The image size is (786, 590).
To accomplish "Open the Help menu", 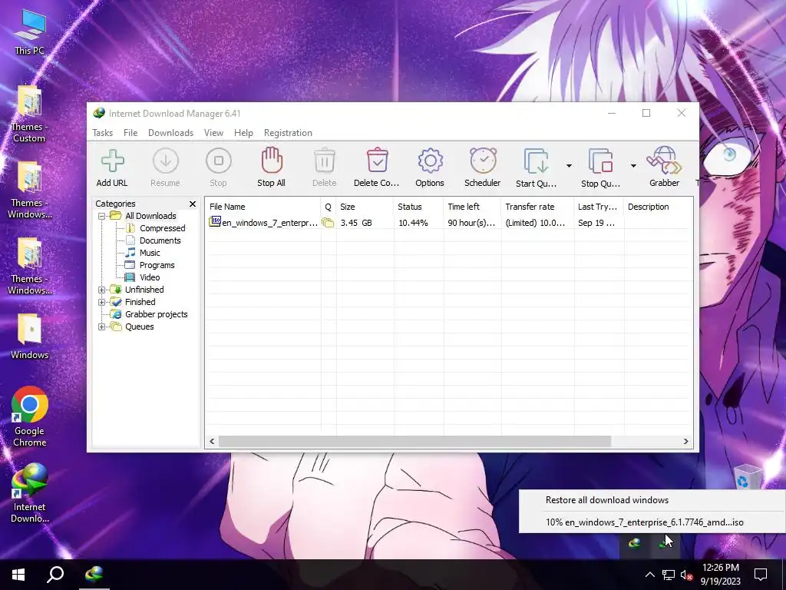I will tap(243, 133).
